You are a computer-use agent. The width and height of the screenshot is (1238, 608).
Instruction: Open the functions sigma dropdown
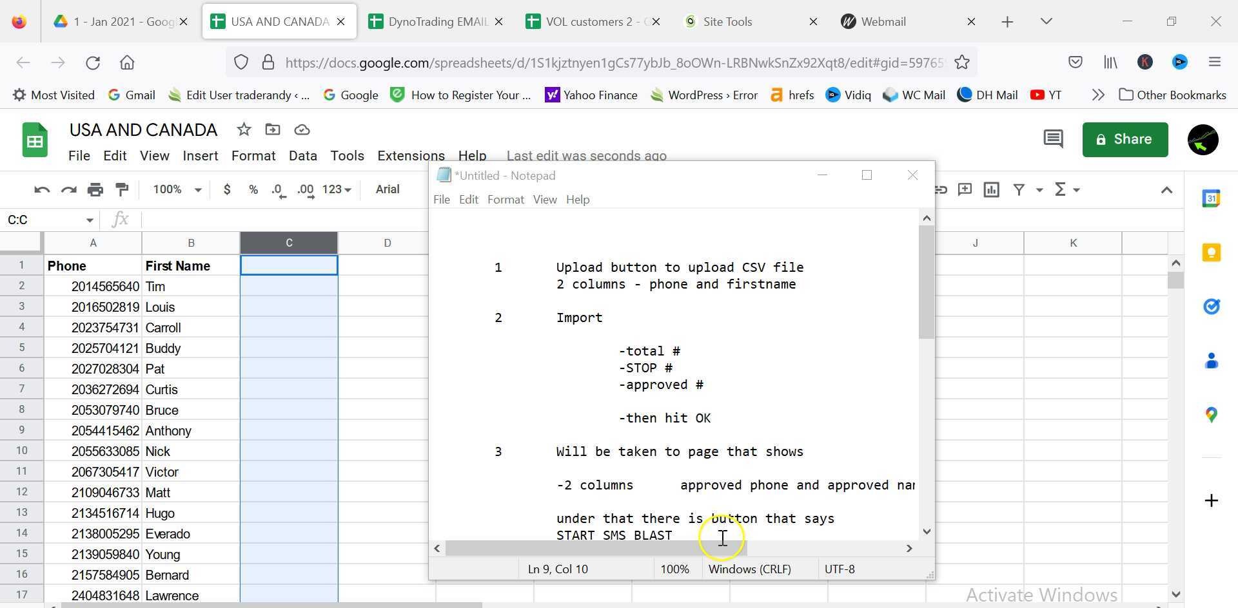[1066, 189]
